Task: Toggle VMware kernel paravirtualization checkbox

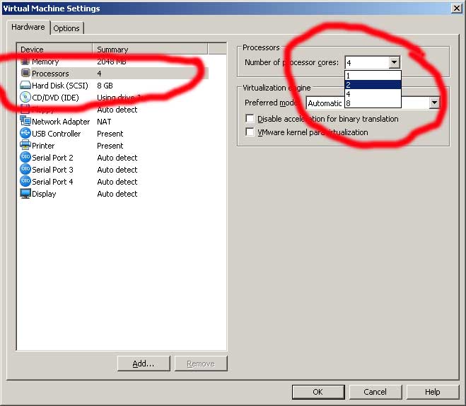Action: pos(250,132)
